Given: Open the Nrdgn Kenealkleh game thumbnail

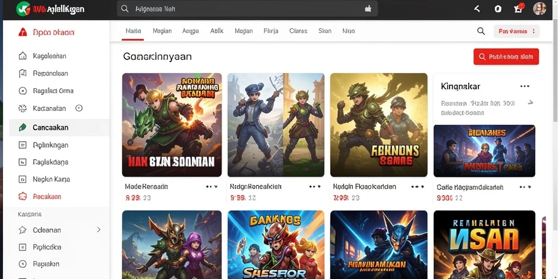Looking at the screenshot, I should pyautogui.click(x=276, y=125).
